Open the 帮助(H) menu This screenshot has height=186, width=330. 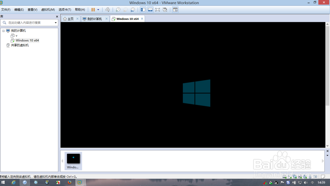pos(80,10)
